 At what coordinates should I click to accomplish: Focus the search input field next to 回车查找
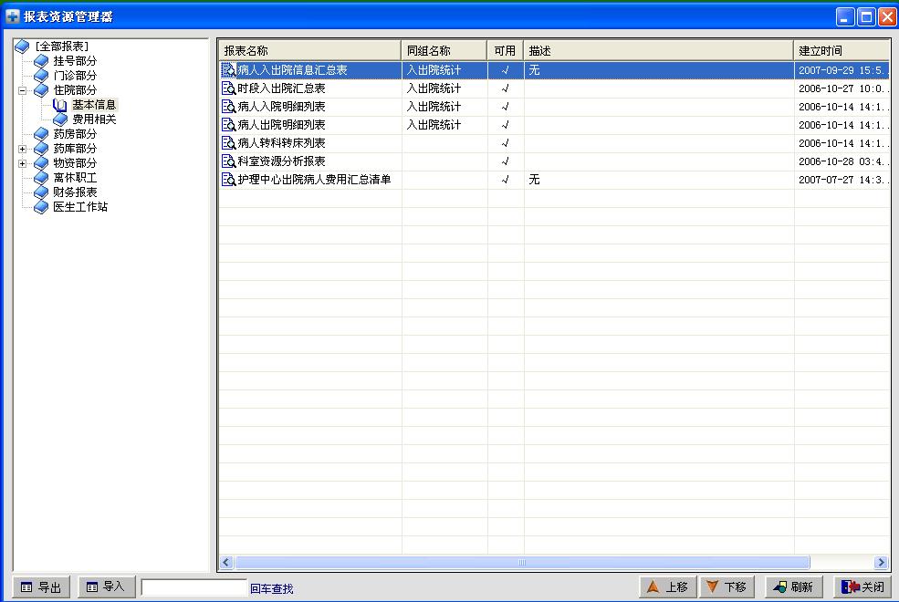pos(193,588)
